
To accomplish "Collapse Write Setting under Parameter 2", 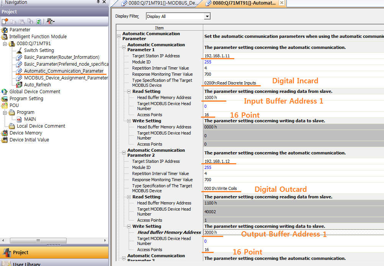I will point(129,226).
